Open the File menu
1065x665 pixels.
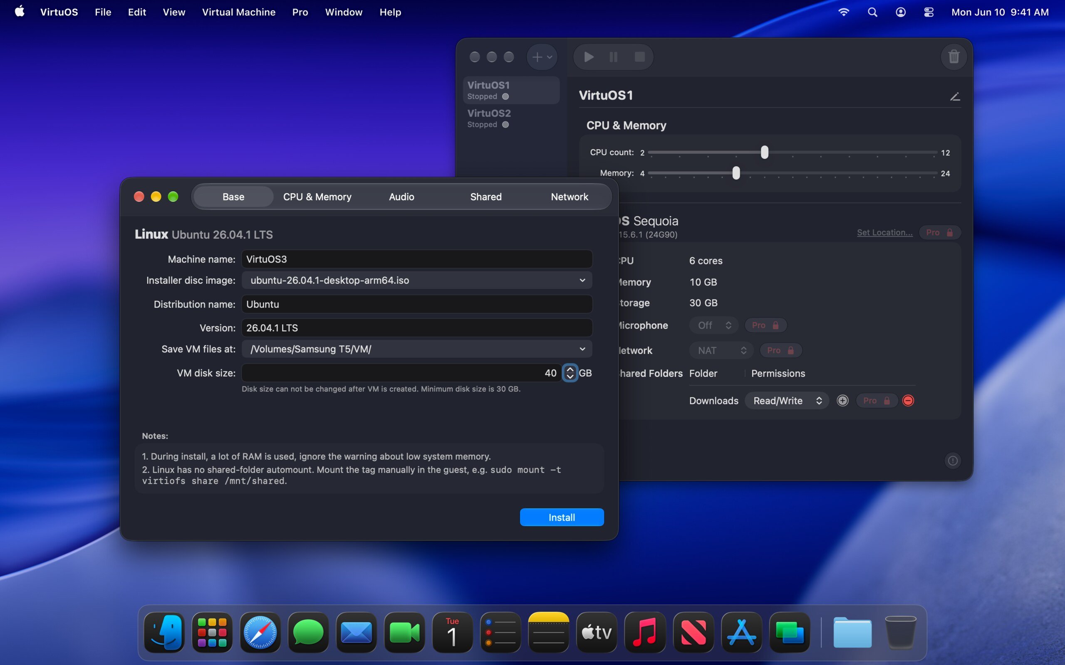(x=103, y=12)
